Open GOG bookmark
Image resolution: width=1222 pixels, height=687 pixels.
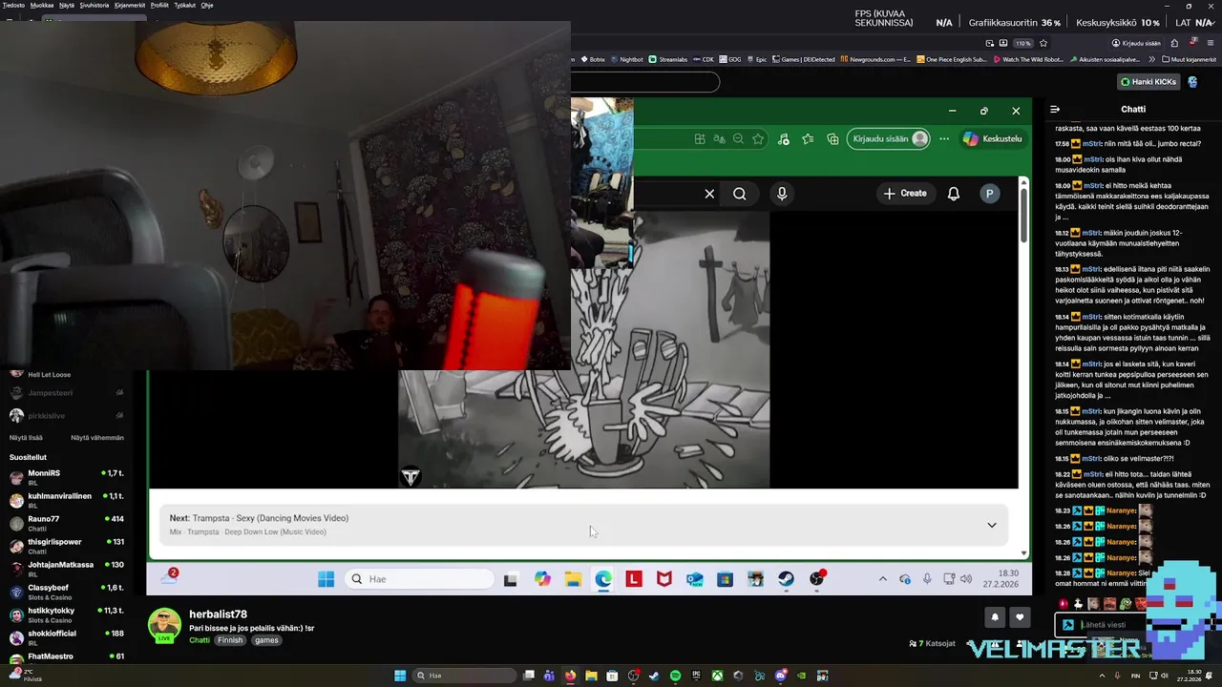[x=730, y=59]
